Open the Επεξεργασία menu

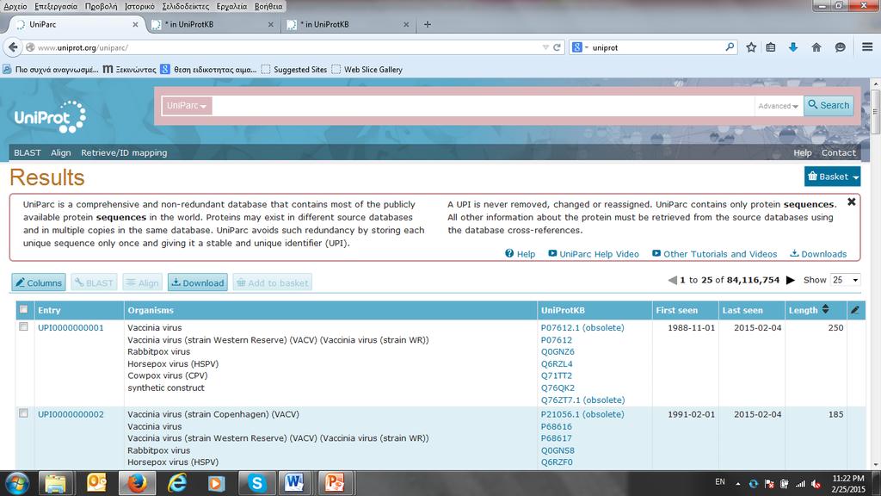tap(56, 6)
